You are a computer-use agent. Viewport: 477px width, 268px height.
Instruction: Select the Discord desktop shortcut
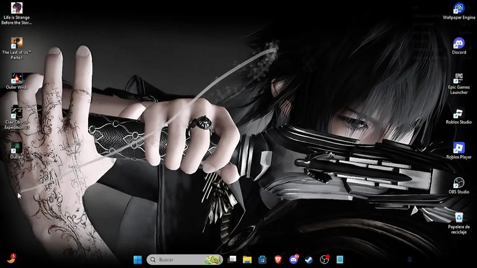click(459, 46)
